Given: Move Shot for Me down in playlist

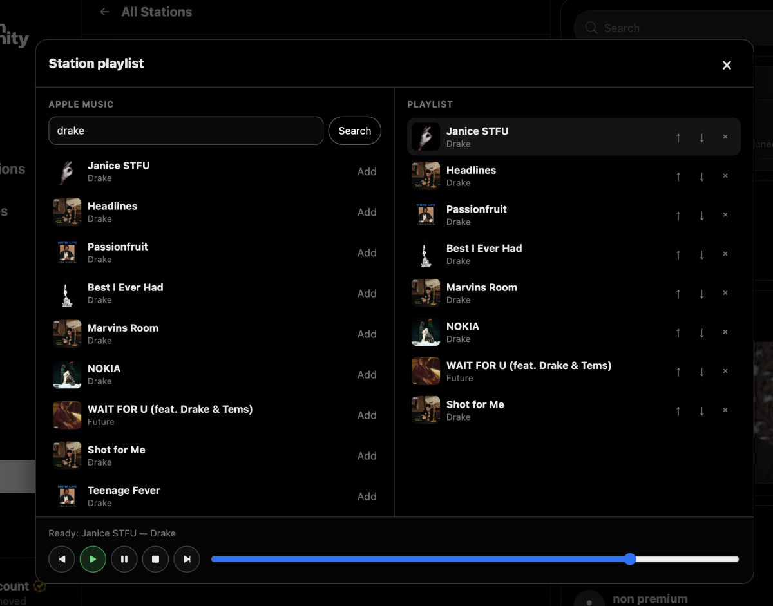Looking at the screenshot, I should (x=701, y=410).
